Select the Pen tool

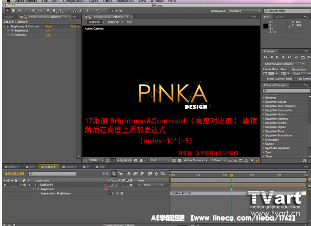point(54,10)
